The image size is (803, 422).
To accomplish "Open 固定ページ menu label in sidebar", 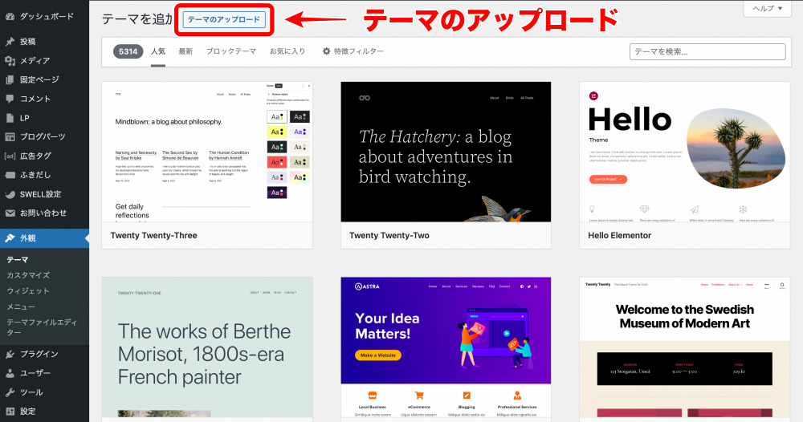I will tap(39, 79).
